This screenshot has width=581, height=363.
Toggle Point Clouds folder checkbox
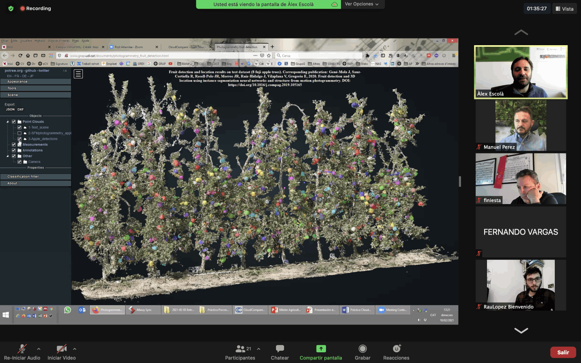[x=13, y=122]
